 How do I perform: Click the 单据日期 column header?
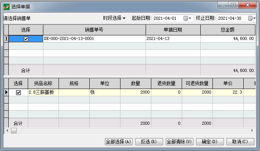click(x=173, y=30)
